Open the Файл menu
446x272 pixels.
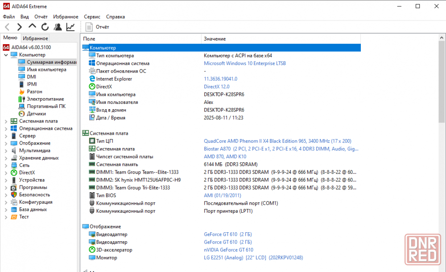pyautogui.click(x=9, y=17)
